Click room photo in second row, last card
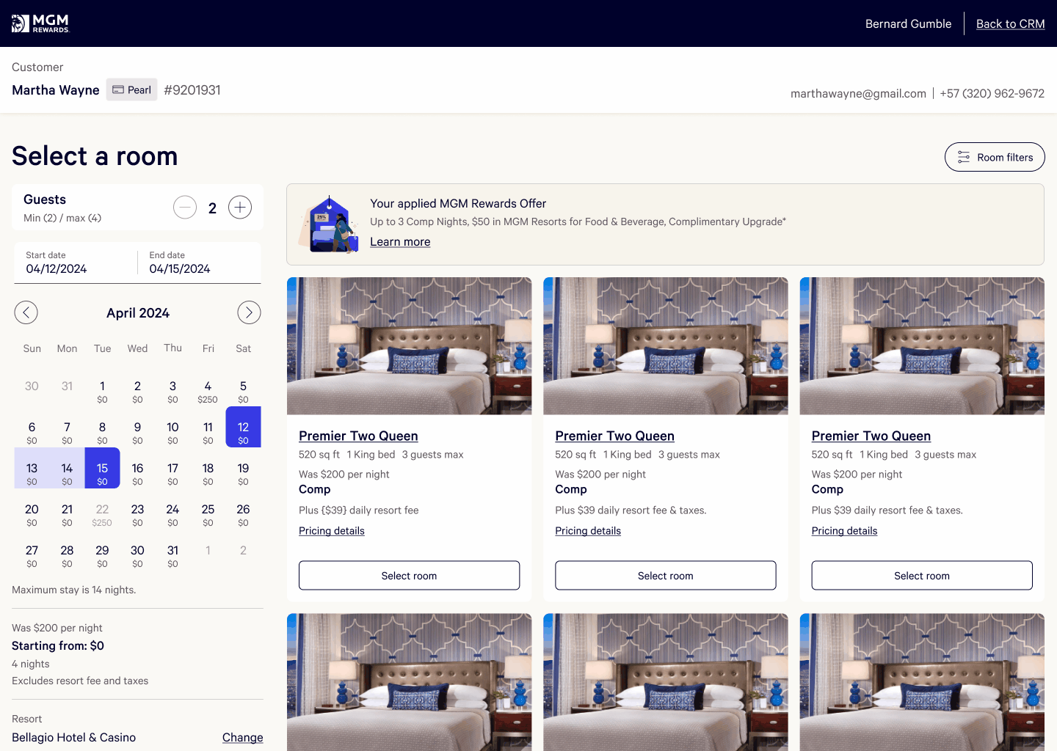 [x=922, y=682]
